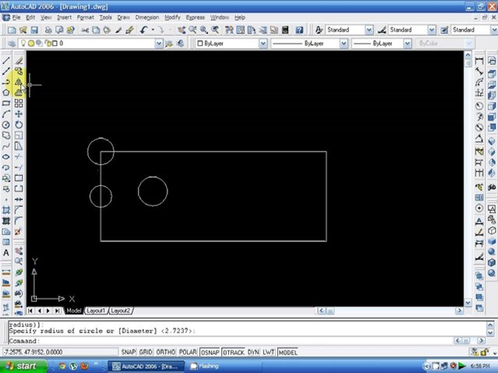Click the Match Properties brush icon
This screenshot has width=498, height=373.
tap(118, 30)
